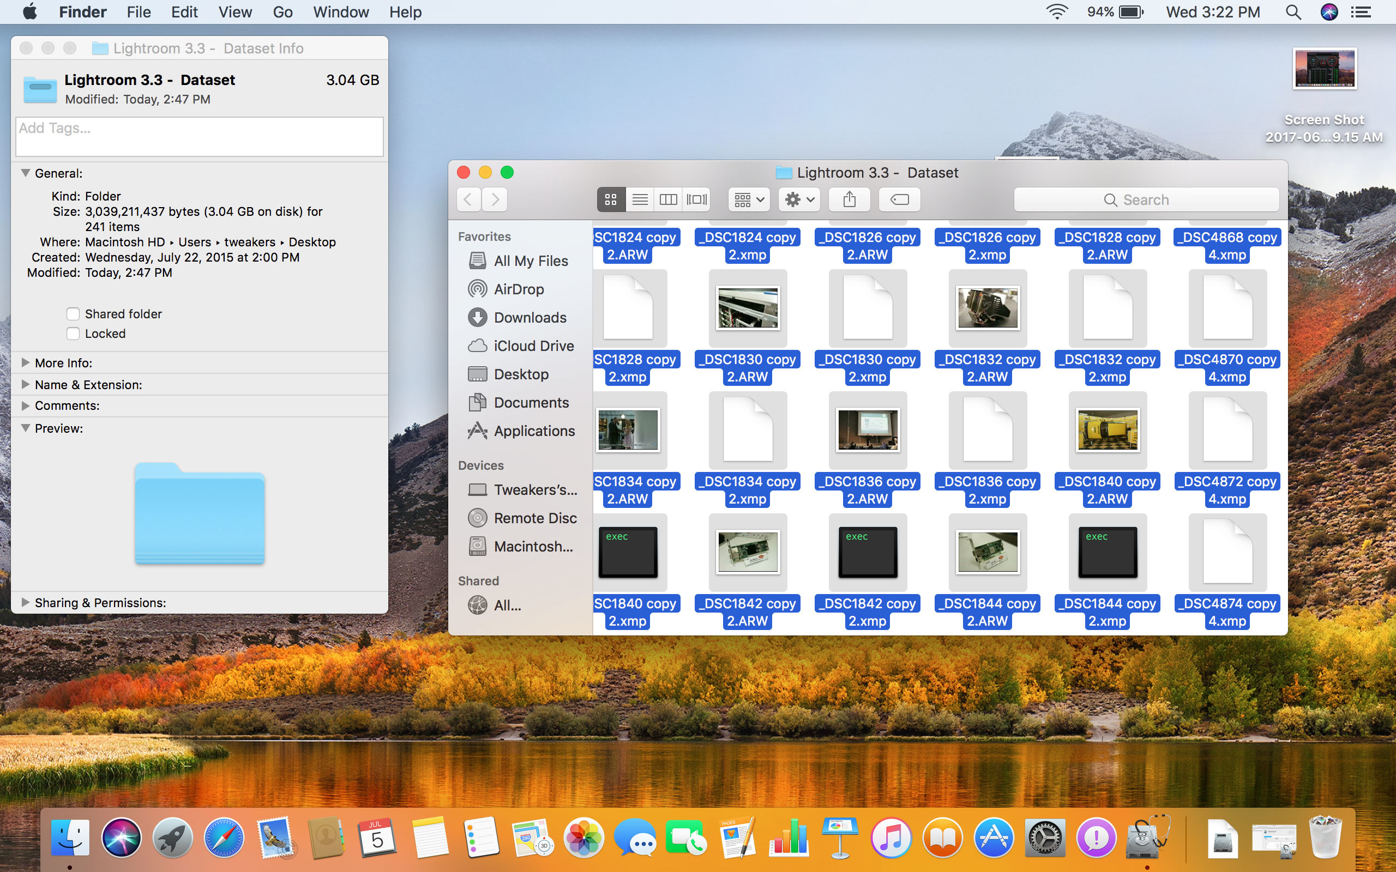1396x872 pixels.
Task: Open Messages from the Dock
Action: pyautogui.click(x=635, y=838)
